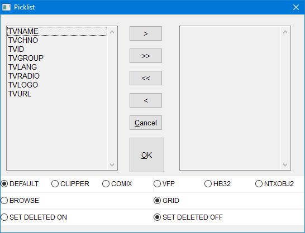Click left list scrollbar down arrow

(112, 165)
